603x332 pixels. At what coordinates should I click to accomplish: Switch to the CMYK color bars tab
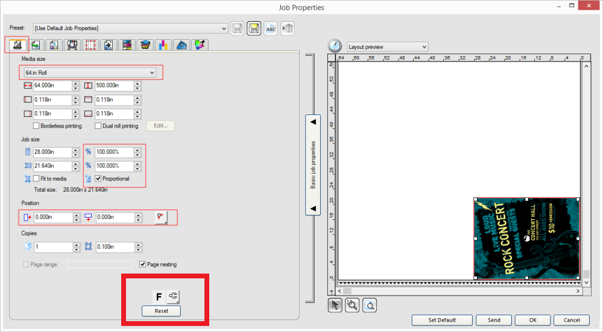tap(127, 45)
